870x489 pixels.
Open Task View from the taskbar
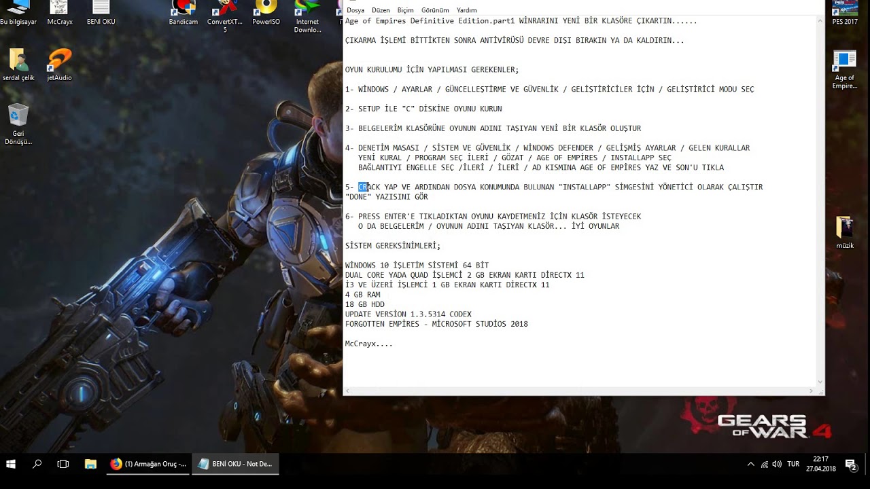(63, 464)
